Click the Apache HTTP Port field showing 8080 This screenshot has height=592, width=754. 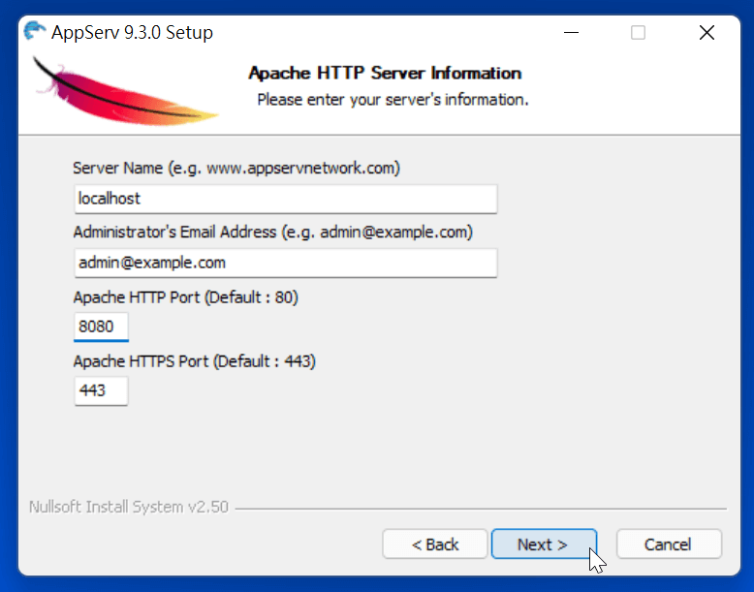[x=101, y=327]
